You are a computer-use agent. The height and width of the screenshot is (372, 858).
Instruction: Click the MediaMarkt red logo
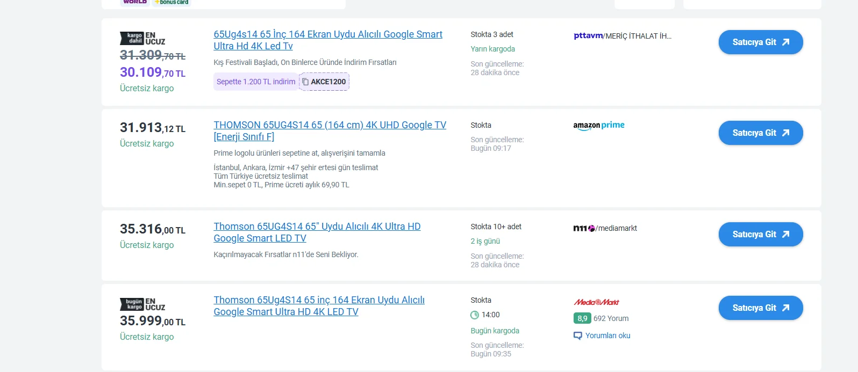(x=596, y=302)
